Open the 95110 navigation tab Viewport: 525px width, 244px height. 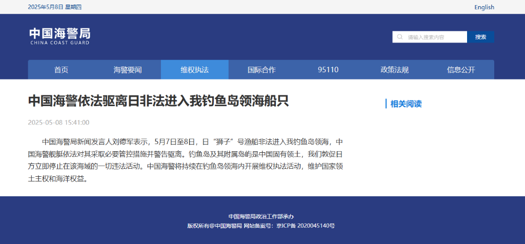tap(328, 70)
